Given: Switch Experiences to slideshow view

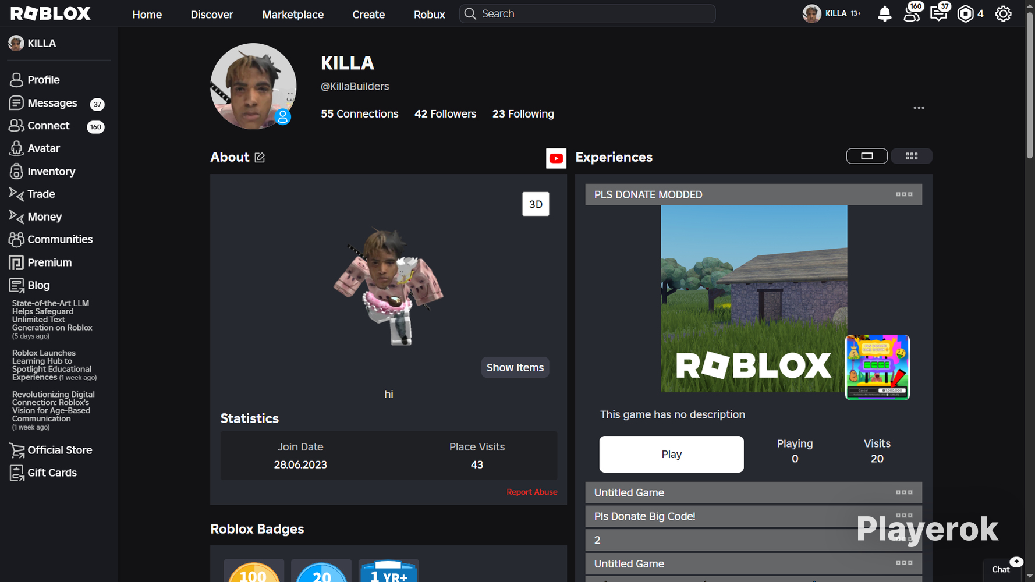Looking at the screenshot, I should pos(867,156).
